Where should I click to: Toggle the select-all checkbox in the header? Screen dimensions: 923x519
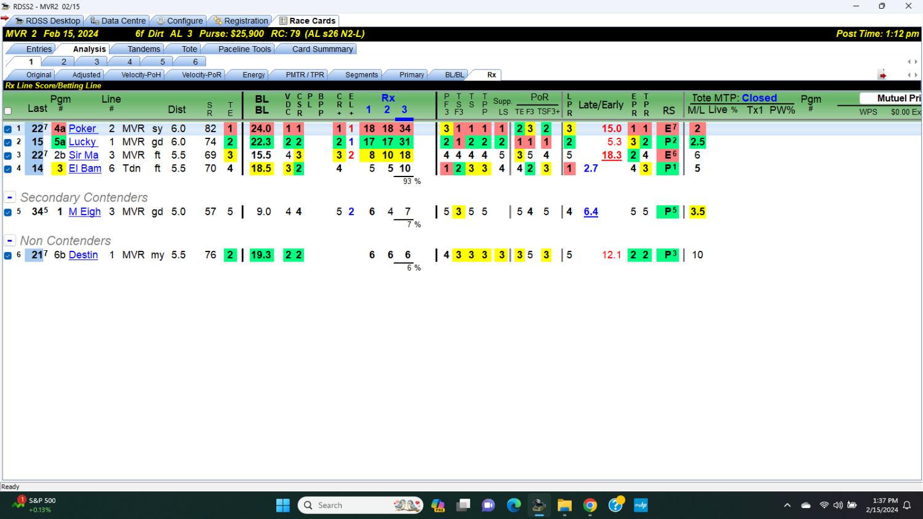(x=8, y=111)
